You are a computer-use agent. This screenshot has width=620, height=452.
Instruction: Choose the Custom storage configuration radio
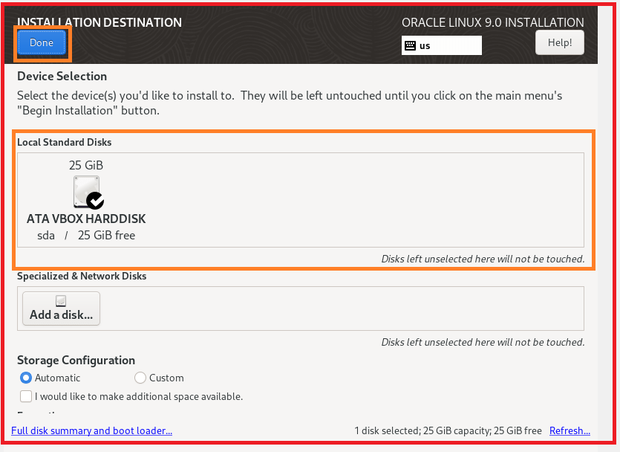[140, 378]
